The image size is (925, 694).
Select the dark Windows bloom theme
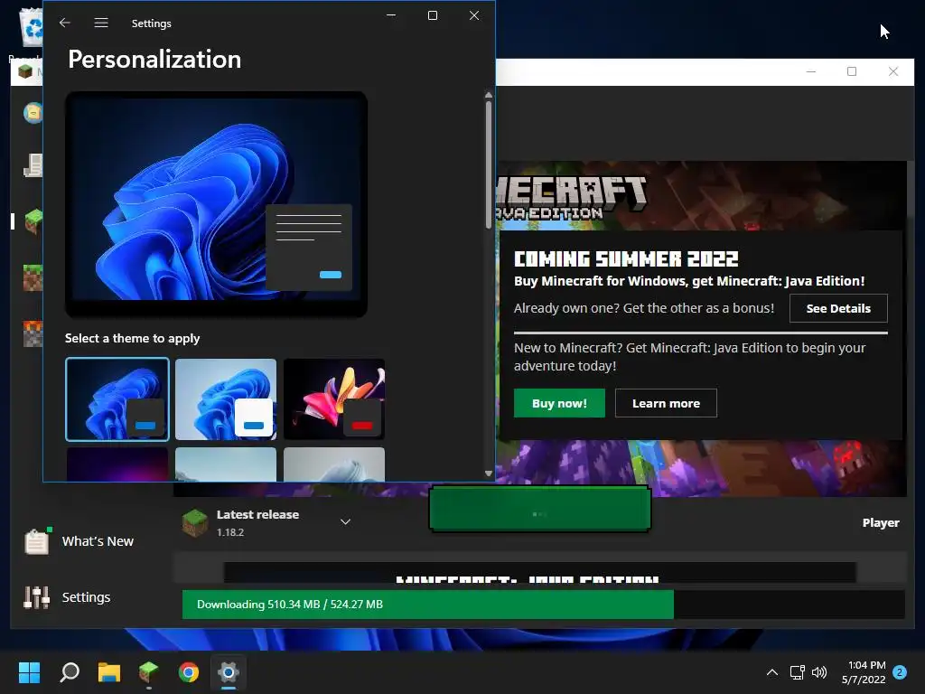click(x=117, y=399)
